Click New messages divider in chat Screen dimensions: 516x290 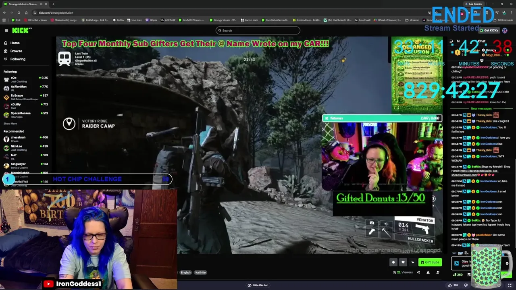[481, 108]
